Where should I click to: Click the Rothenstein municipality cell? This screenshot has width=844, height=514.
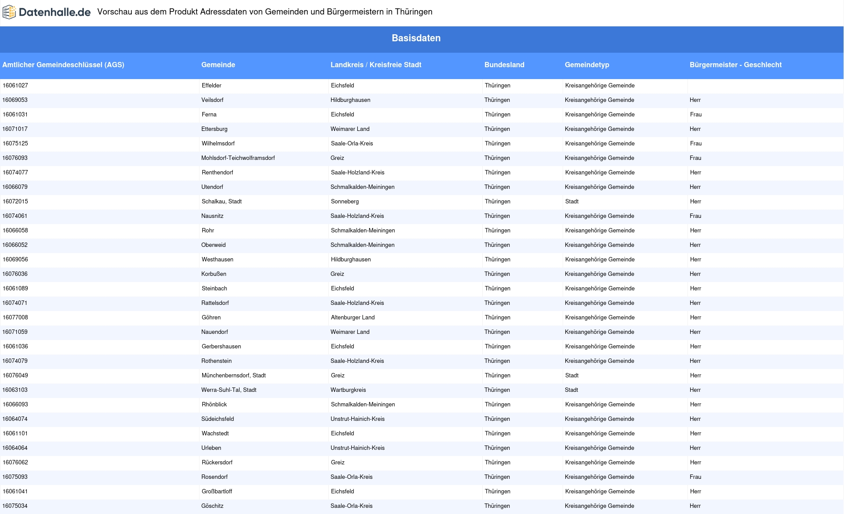(x=216, y=361)
